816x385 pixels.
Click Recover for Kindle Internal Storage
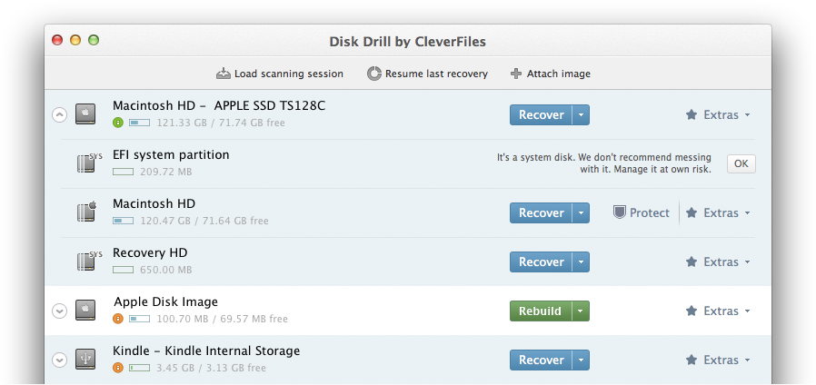point(542,360)
